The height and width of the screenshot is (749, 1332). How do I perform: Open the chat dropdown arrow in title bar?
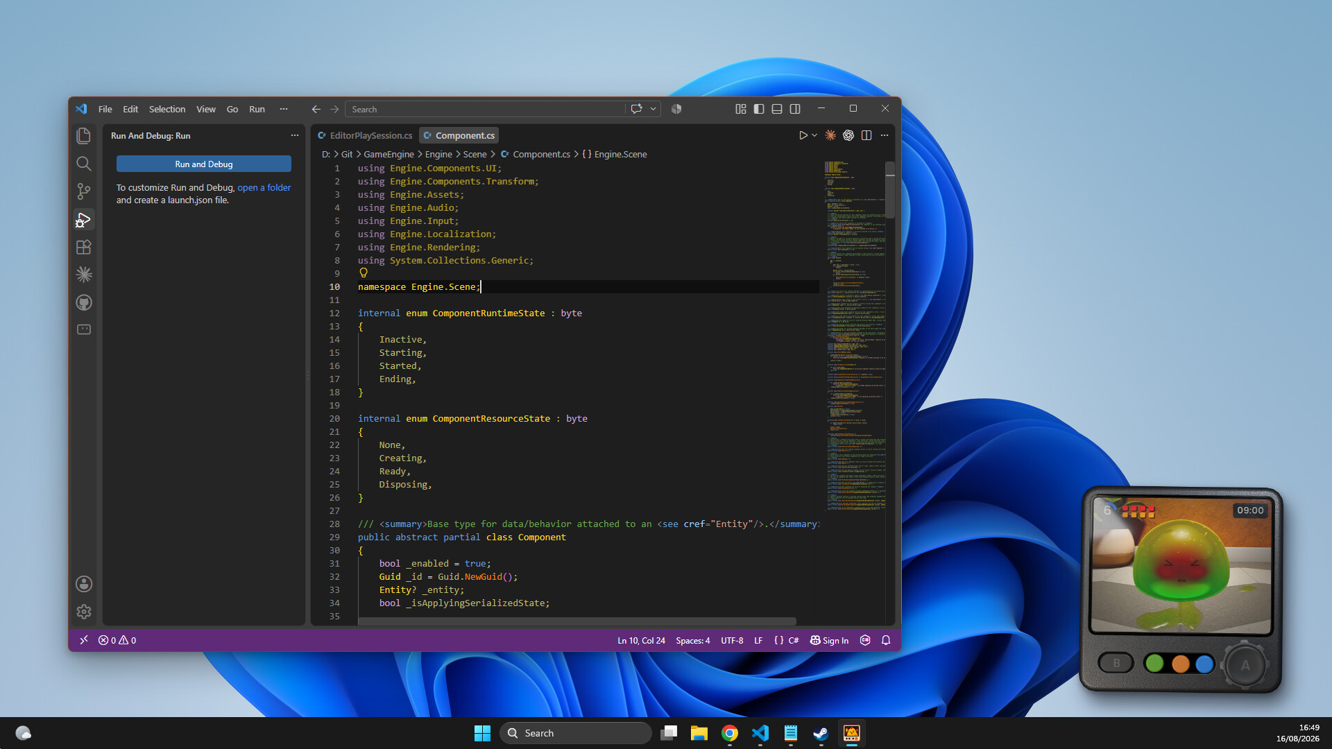tap(653, 109)
